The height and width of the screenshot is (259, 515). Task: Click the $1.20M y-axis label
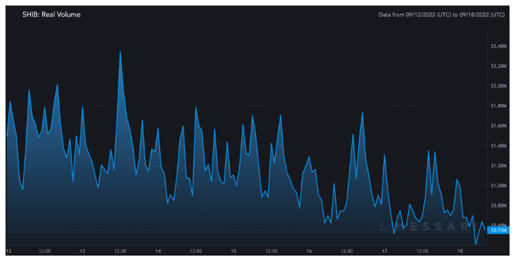[498, 166]
